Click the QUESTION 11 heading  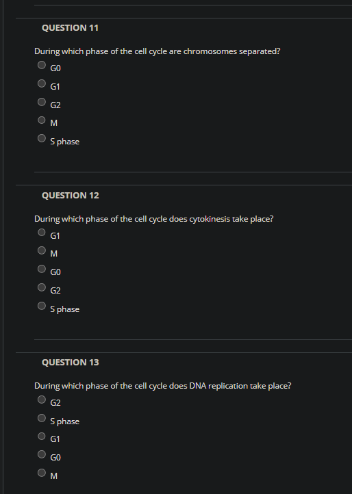[70, 28]
